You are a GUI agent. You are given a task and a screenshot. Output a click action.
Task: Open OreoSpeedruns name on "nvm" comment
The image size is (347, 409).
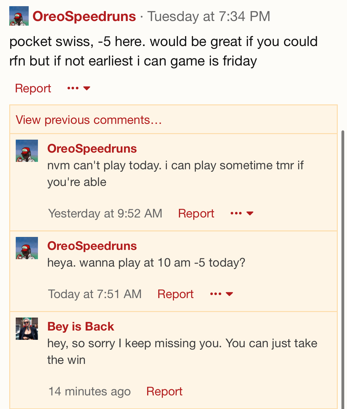[92, 149]
